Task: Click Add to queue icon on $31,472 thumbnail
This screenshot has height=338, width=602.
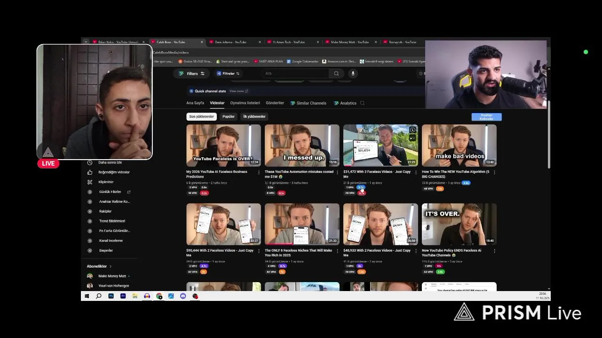Action: tap(412, 138)
